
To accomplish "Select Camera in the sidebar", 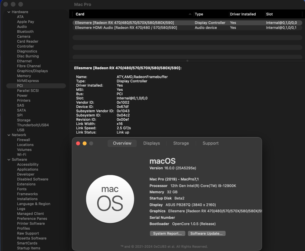I will (23, 37).
